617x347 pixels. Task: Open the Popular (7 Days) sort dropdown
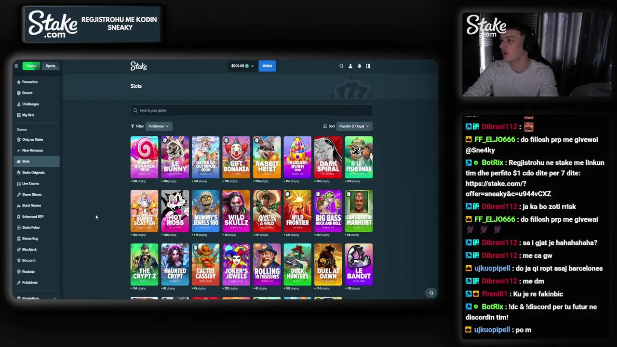tap(354, 126)
